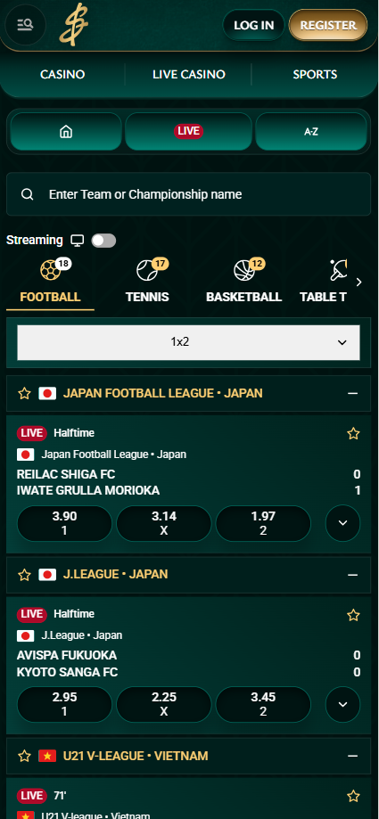Switch to the Live Casino tab

[x=189, y=74]
